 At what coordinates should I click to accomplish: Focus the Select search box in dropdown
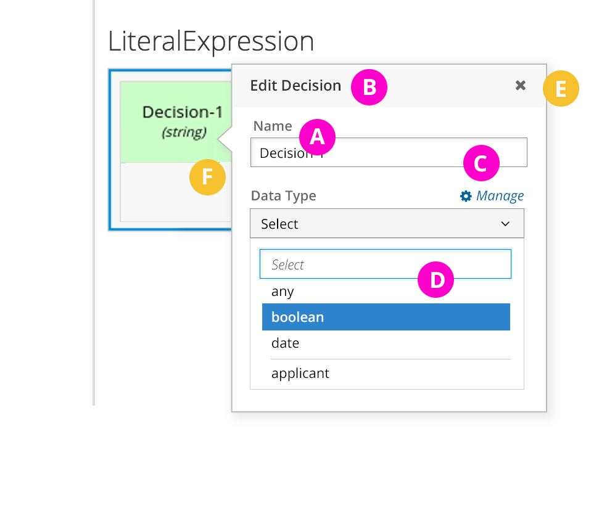click(x=339, y=264)
